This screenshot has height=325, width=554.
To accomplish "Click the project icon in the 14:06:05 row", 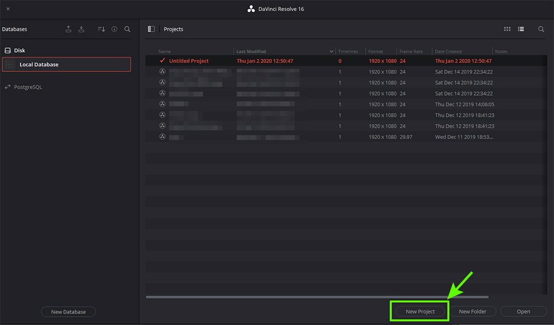I will (162, 104).
